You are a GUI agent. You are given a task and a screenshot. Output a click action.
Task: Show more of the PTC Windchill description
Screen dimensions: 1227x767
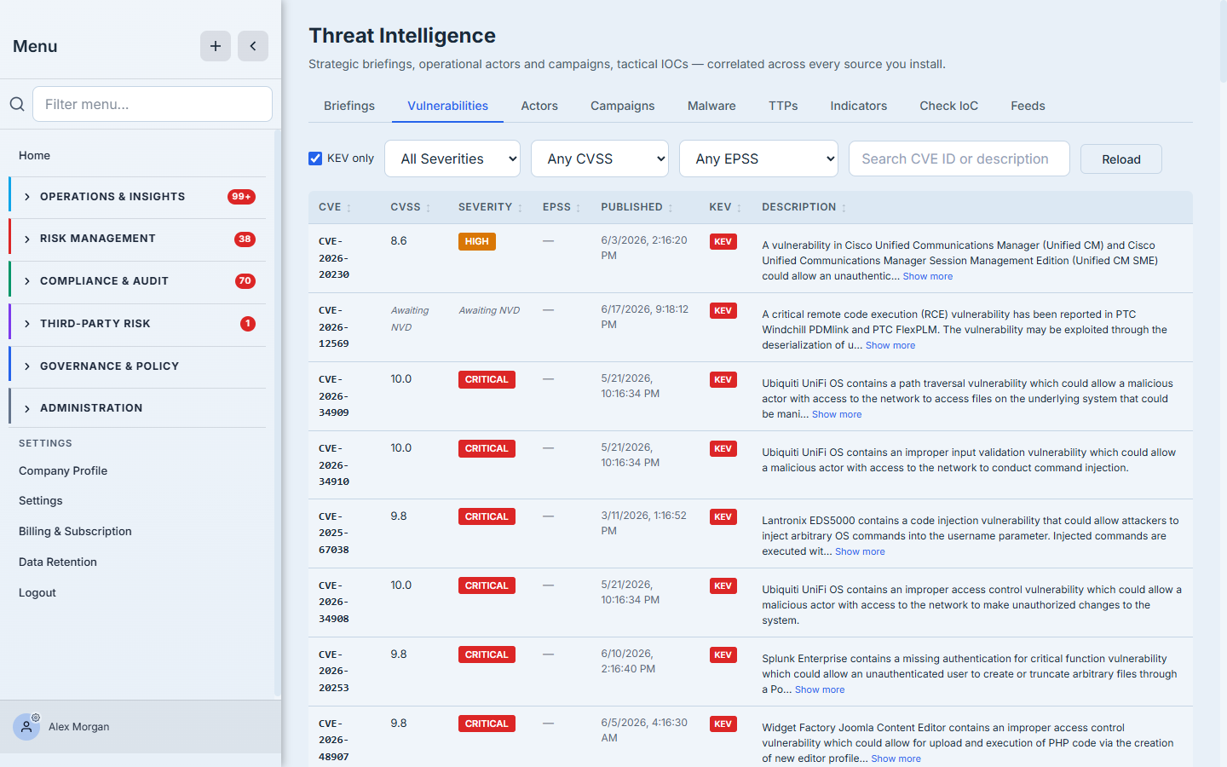click(x=890, y=345)
